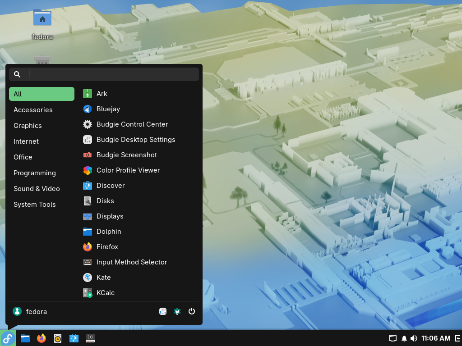
Task: Click the power button in menu footer
Action: tap(192, 311)
